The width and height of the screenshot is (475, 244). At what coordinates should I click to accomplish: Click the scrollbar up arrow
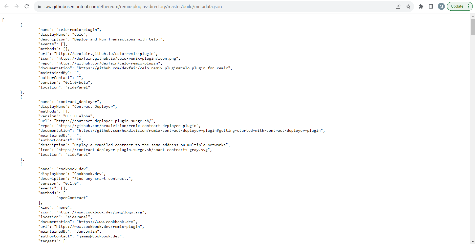tap(473, 16)
